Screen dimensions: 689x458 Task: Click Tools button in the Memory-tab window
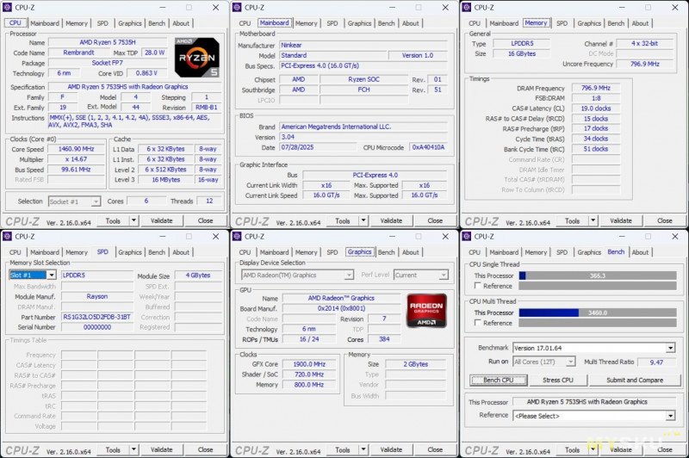click(572, 220)
